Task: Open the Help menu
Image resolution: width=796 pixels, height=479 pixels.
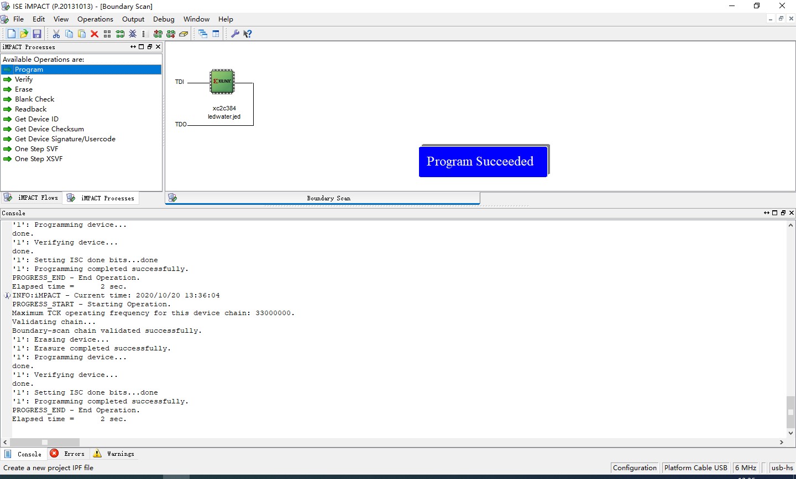Action: (x=226, y=19)
